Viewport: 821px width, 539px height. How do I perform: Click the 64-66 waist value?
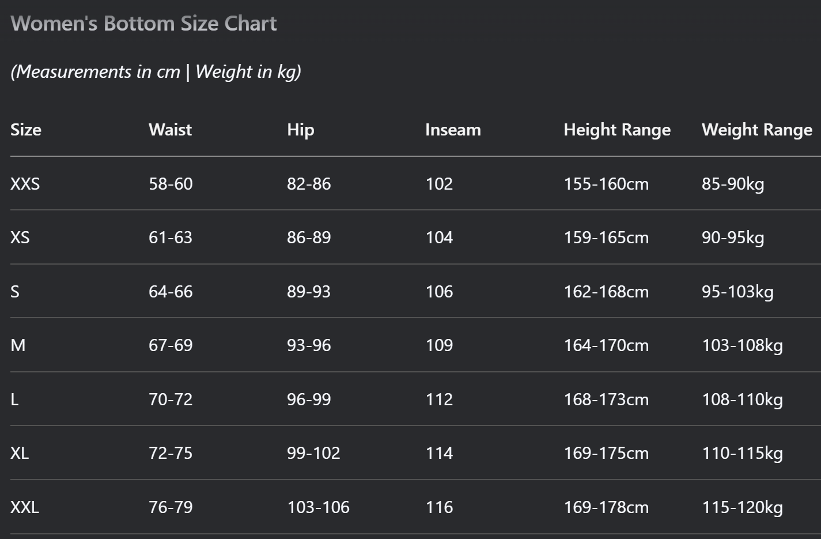171,292
